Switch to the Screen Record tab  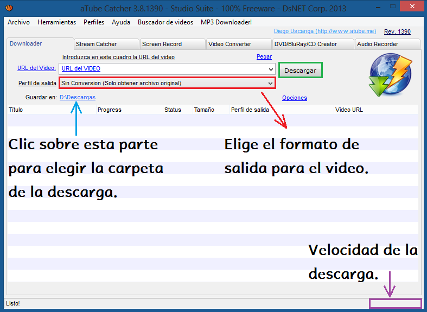pyautogui.click(x=173, y=44)
